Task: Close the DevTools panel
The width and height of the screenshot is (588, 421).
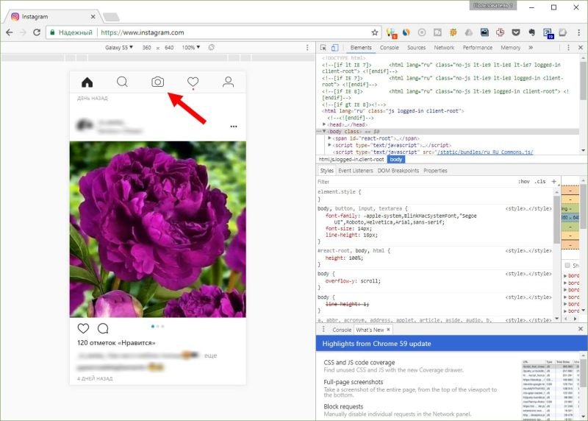Action: coord(581,48)
